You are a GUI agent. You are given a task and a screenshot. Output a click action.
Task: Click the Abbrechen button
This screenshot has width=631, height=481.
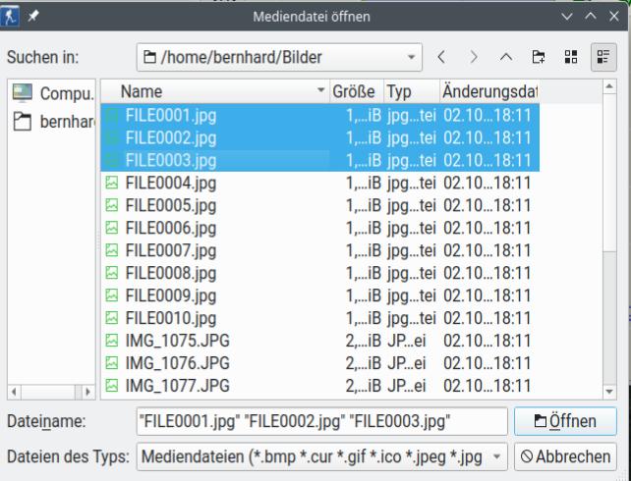tap(565, 456)
